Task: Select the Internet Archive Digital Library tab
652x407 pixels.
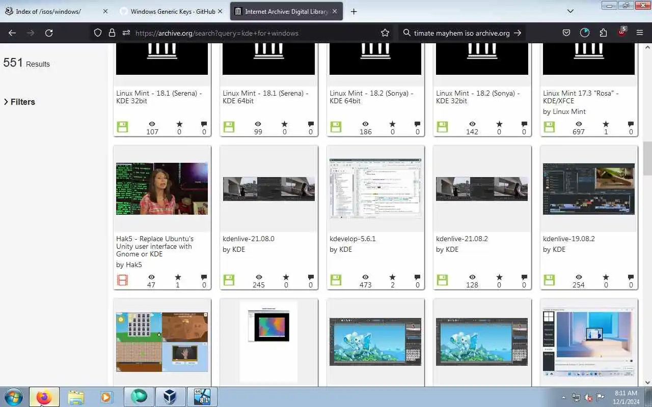Action: [286, 11]
